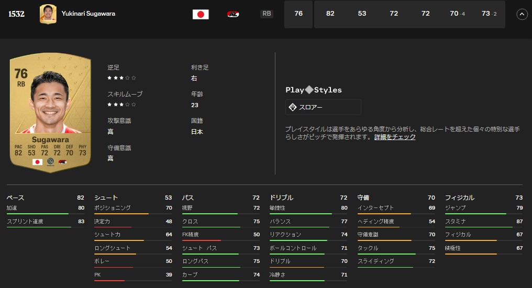532x288 pixels.
Task: Click the diamond in the PlayStyles logo
Action: tap(309, 90)
